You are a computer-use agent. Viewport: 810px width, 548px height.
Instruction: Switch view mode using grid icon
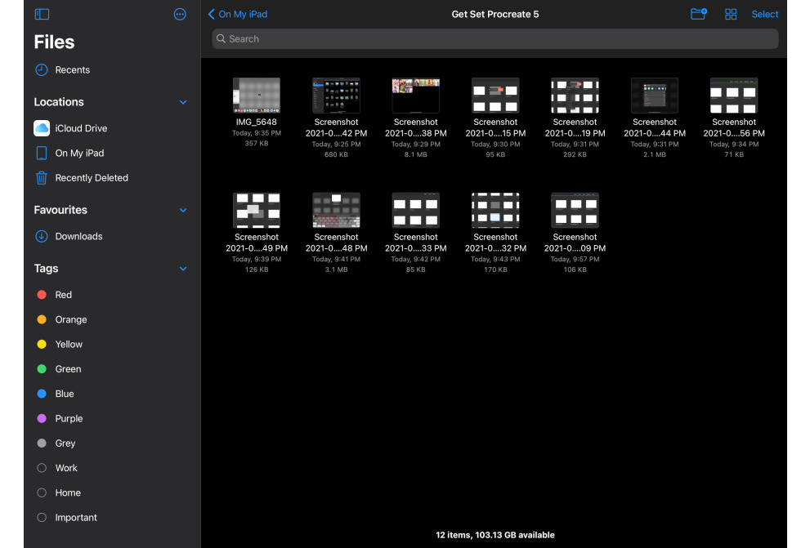[x=731, y=14]
